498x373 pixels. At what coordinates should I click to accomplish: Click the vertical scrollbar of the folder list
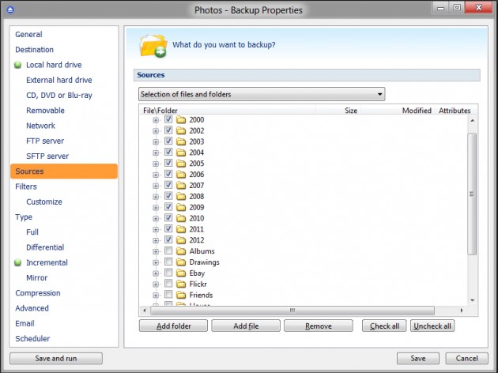tap(472, 194)
